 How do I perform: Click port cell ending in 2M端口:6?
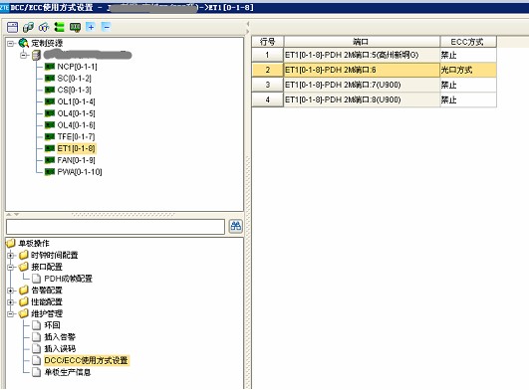point(362,70)
